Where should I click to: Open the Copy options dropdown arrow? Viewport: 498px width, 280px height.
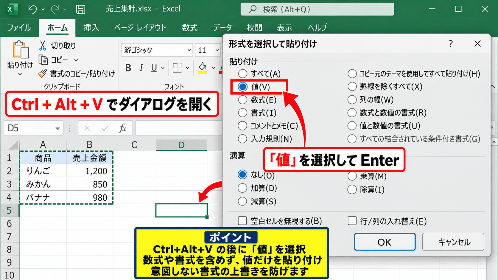pyautogui.click(x=76, y=60)
